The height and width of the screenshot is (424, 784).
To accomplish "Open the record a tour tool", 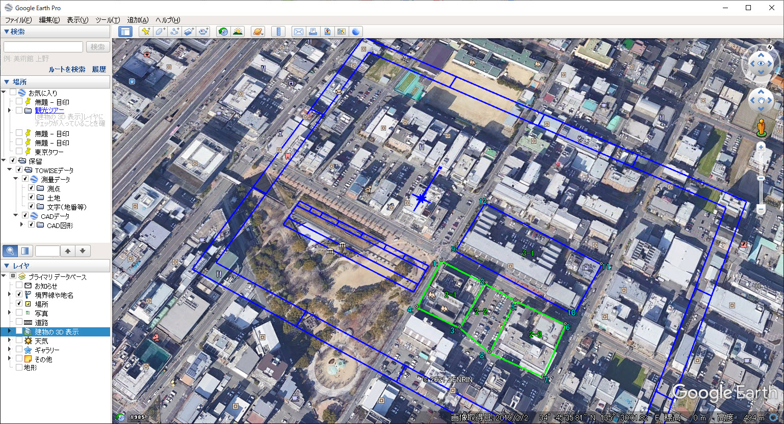I will (203, 32).
